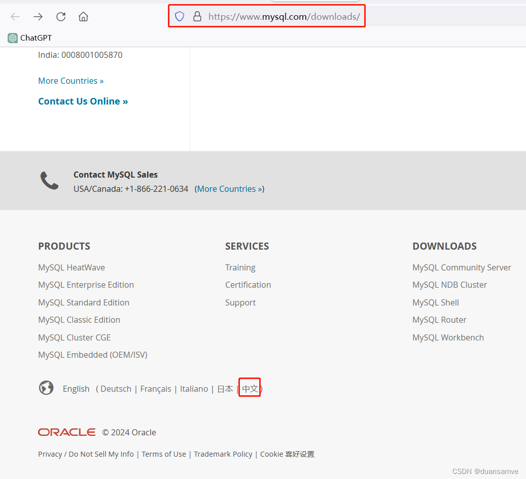This screenshot has width=526, height=479.
Task: Switch site language to 中文
Action: coord(250,389)
